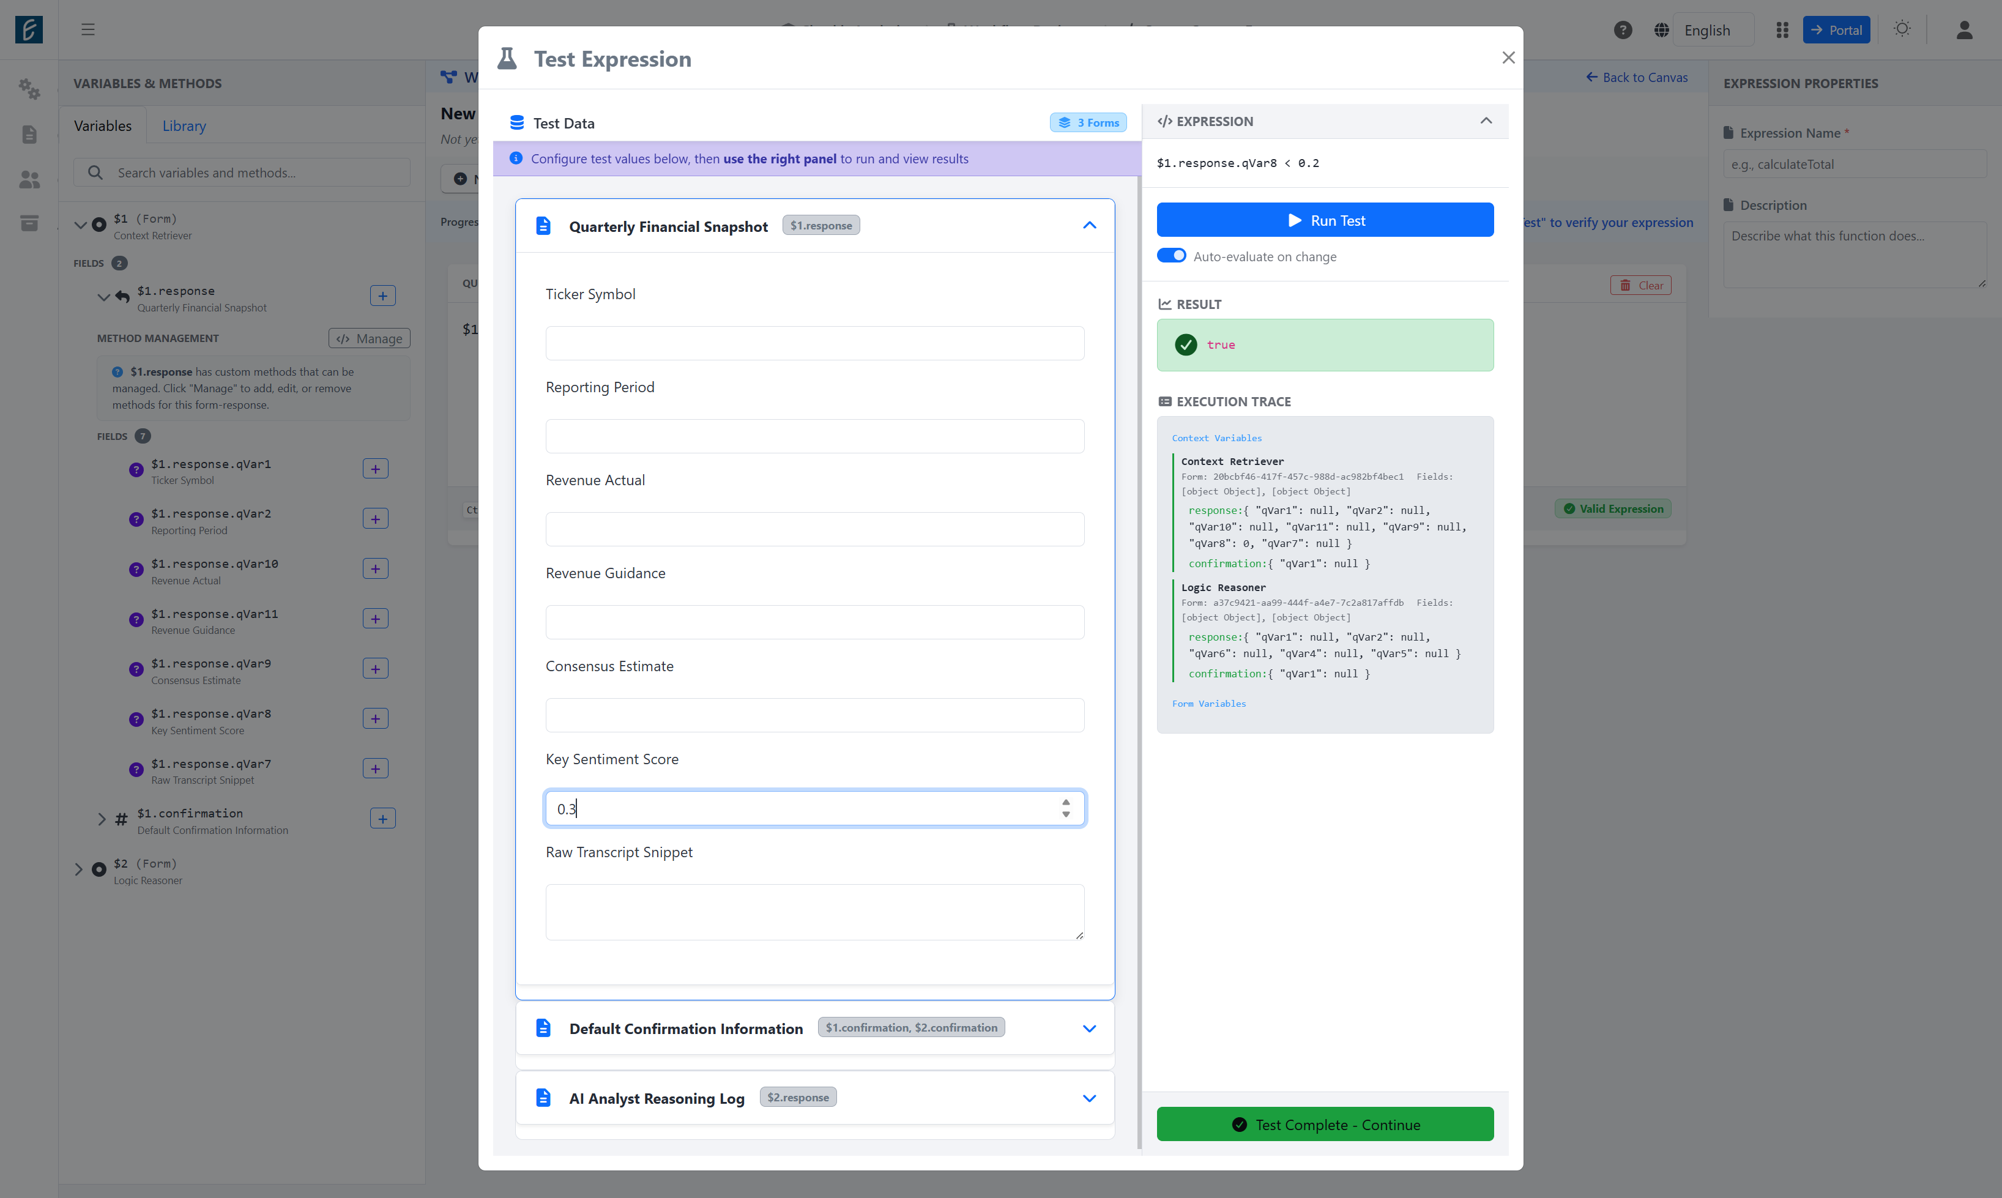Viewport: 2002px width, 1198px height.
Task: Open the apps grid icon
Action: [x=1782, y=30]
